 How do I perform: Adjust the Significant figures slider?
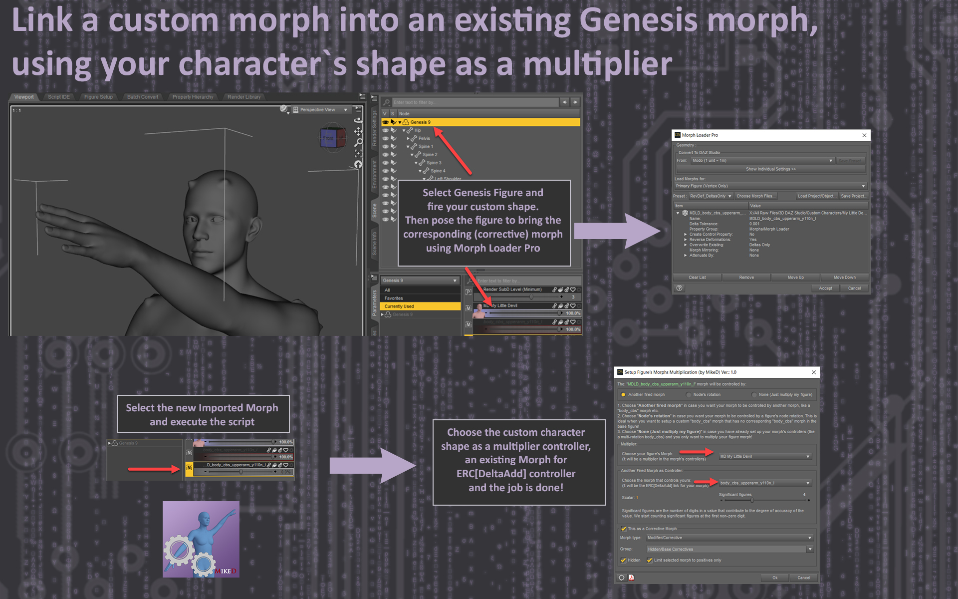tap(752, 500)
